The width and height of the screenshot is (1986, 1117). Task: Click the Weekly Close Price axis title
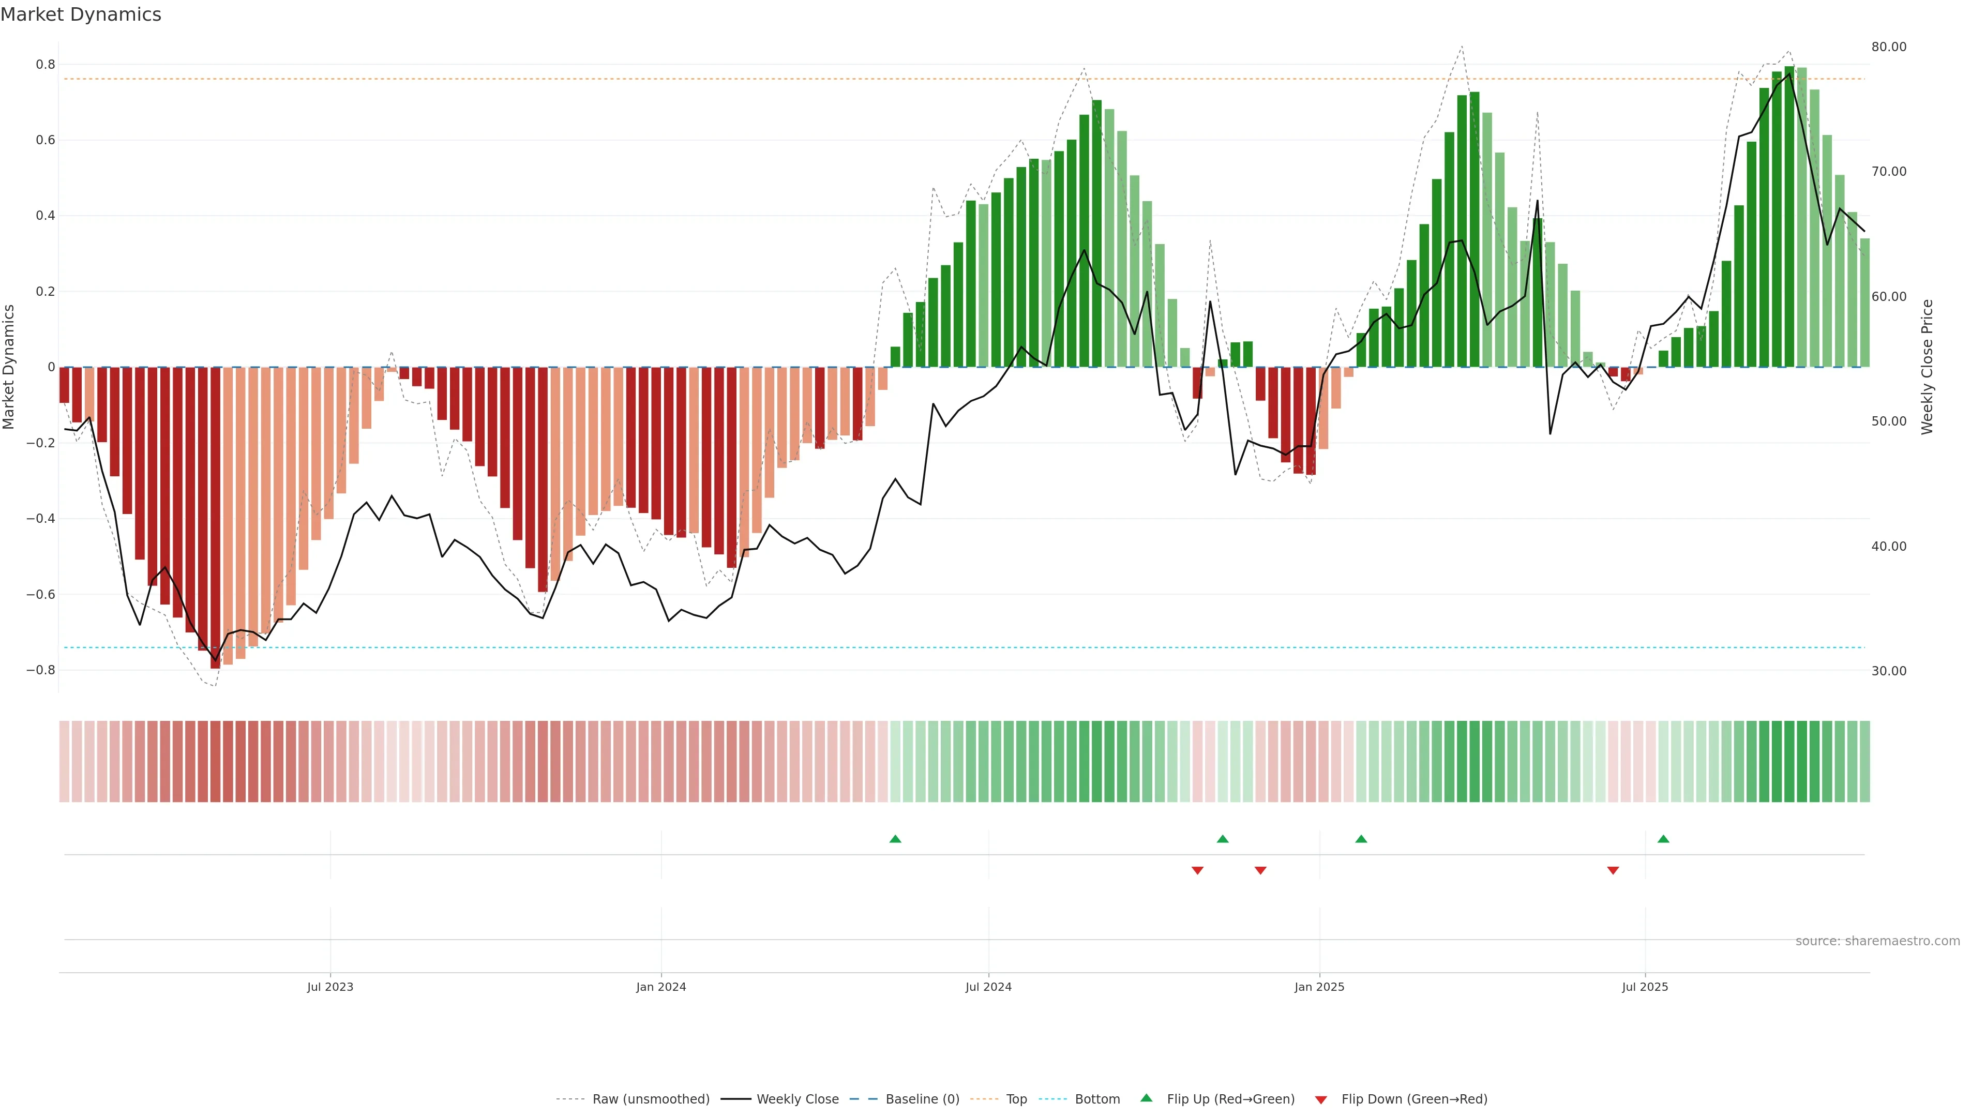coord(1928,367)
